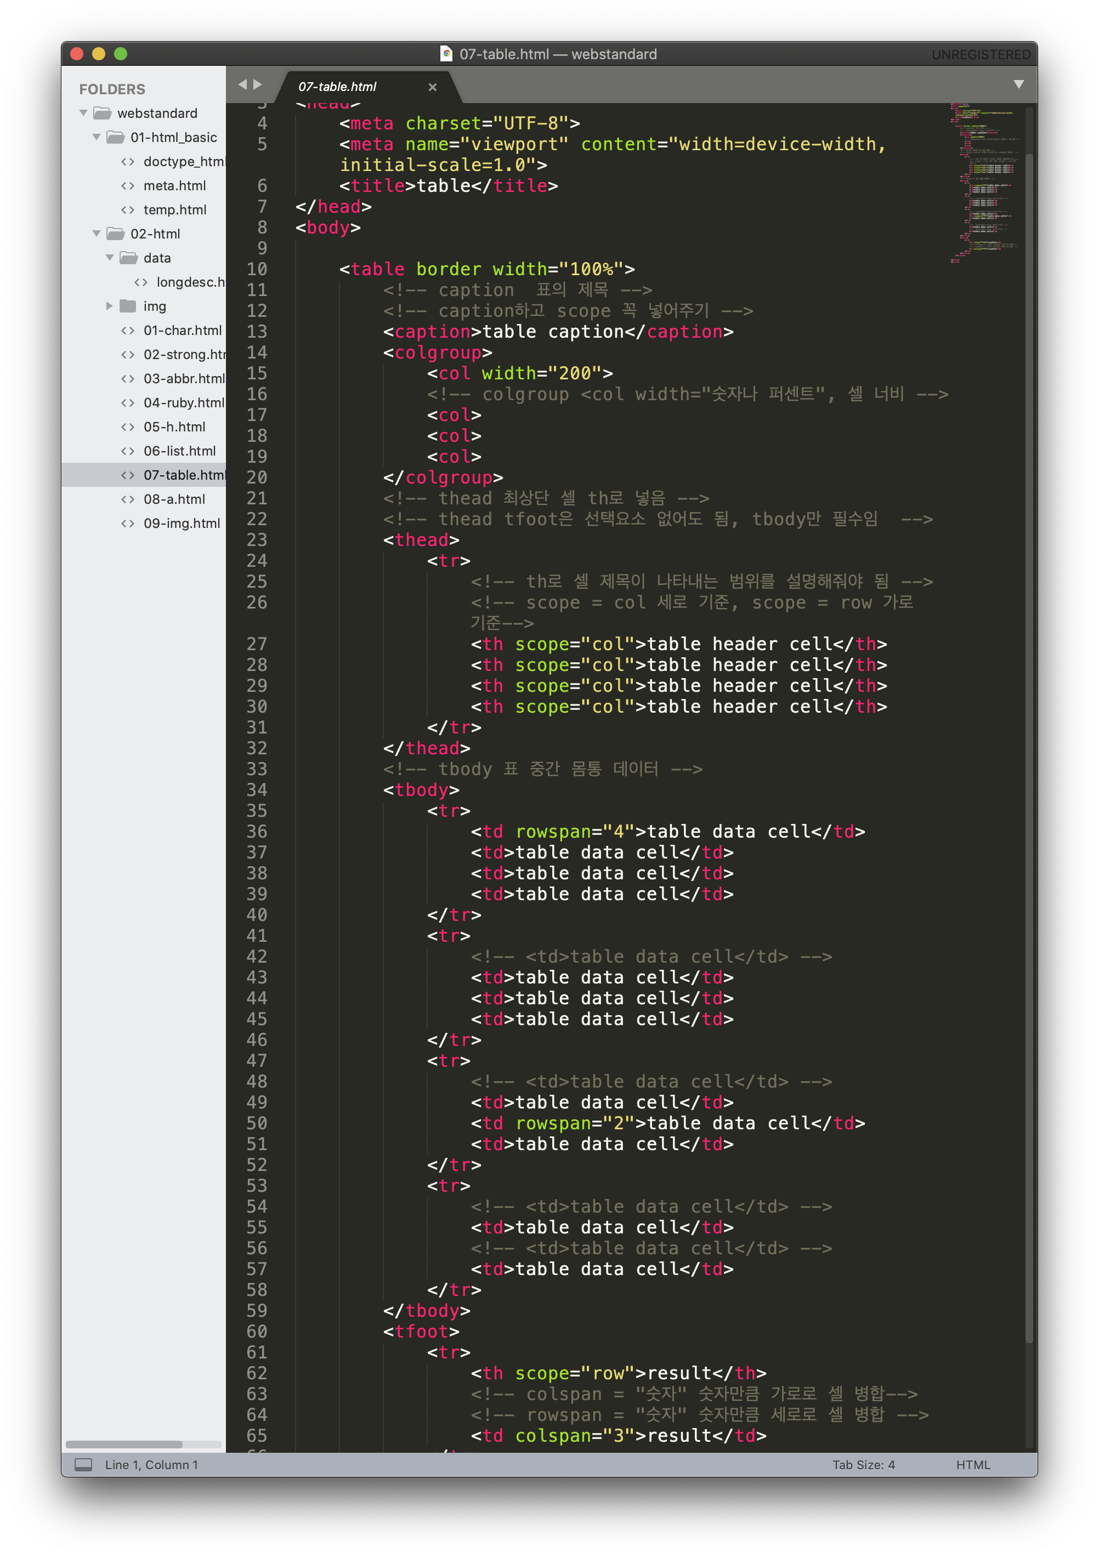Select meta.html file icon in sidebar
Screen dimensions: 1099x1558
click(128, 185)
